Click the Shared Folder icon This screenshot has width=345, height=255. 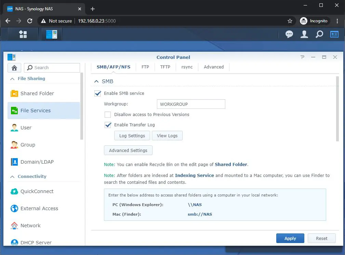14,93
